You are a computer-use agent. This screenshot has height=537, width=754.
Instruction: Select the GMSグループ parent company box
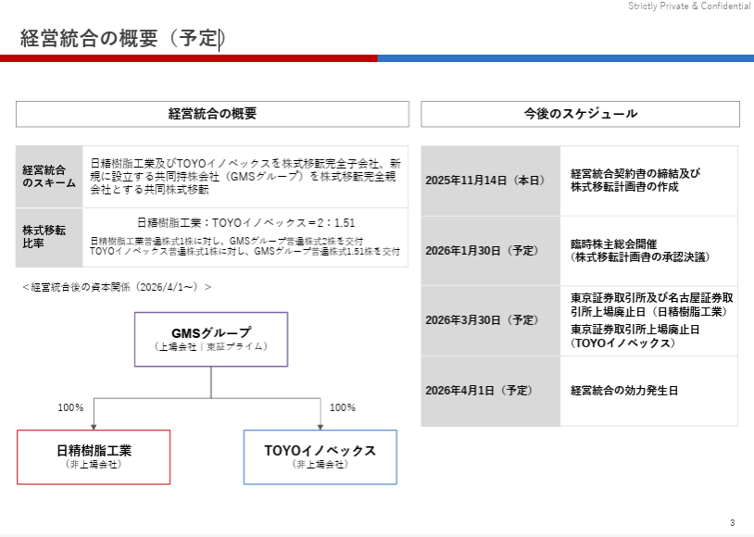tap(211, 339)
